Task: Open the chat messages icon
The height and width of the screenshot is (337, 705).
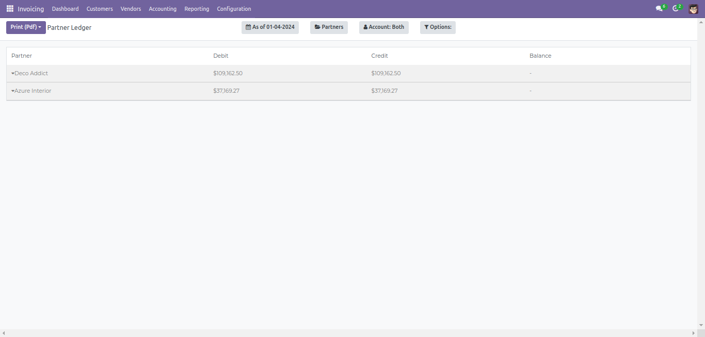Action: click(x=659, y=9)
